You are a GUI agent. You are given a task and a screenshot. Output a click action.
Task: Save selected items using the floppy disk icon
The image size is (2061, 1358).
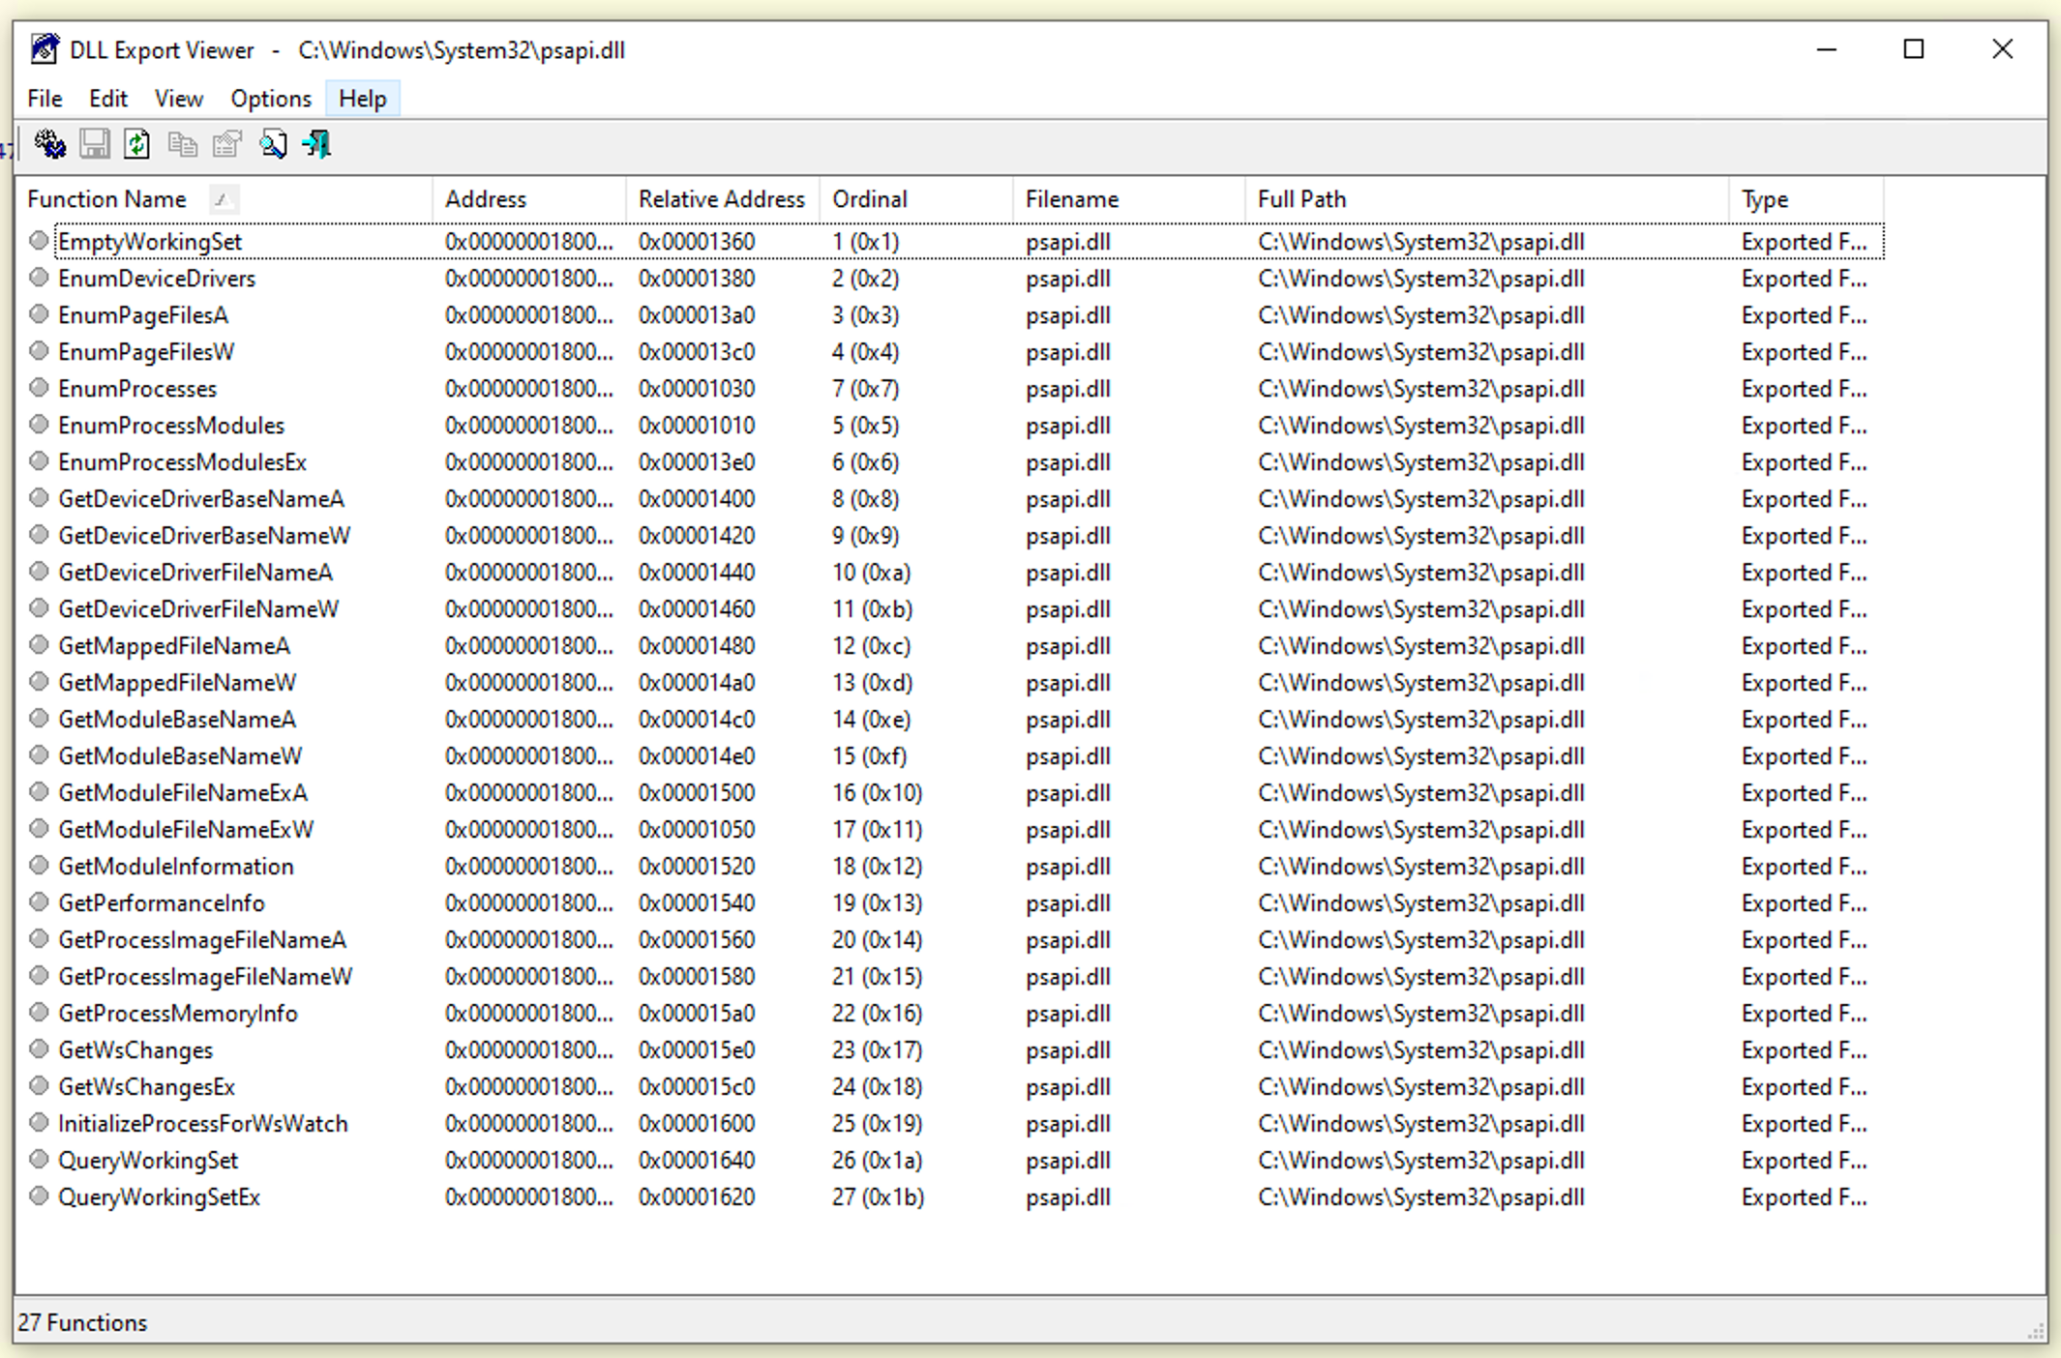tap(94, 144)
